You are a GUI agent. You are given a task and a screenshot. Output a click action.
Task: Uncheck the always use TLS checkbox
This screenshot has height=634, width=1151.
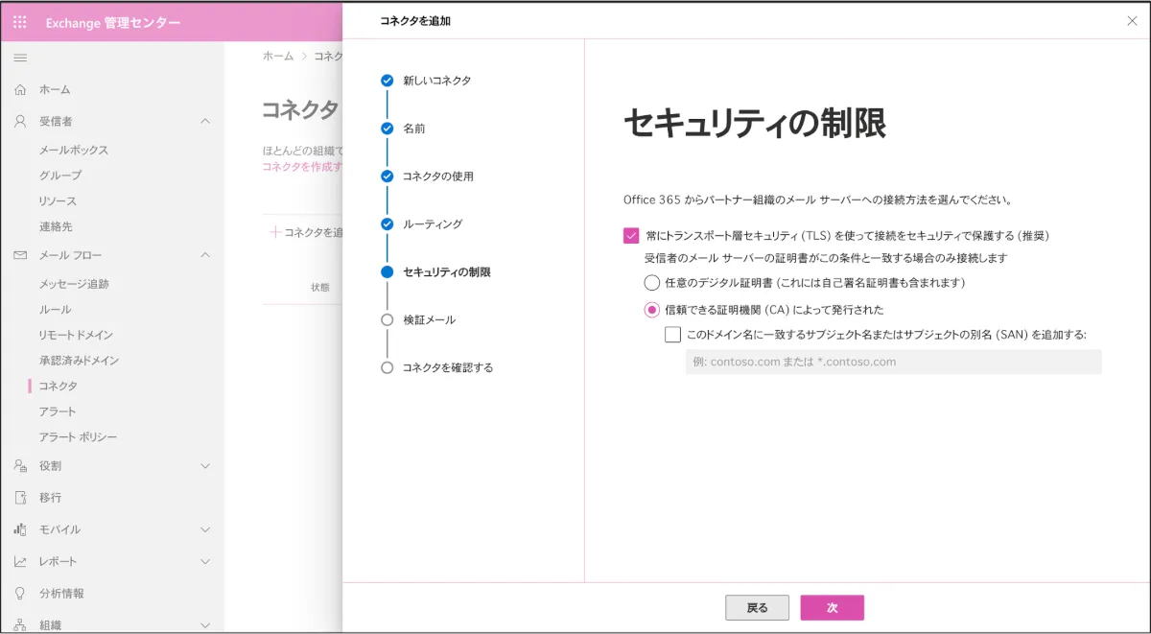[x=631, y=235]
